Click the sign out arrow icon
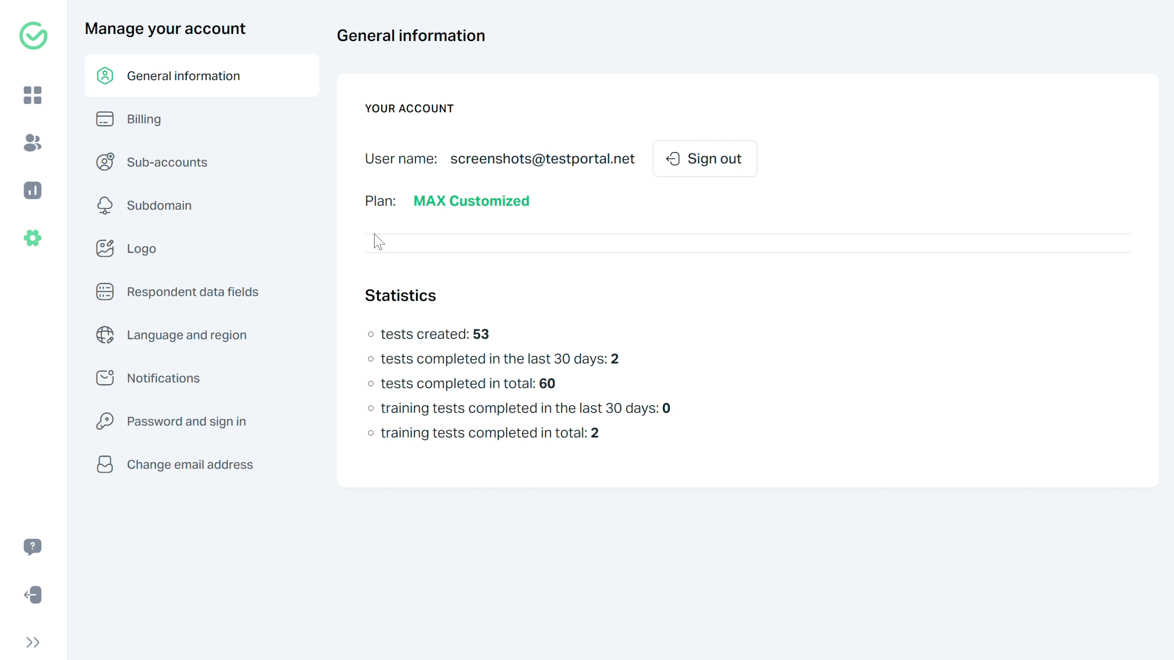The height and width of the screenshot is (660, 1174). pos(673,159)
